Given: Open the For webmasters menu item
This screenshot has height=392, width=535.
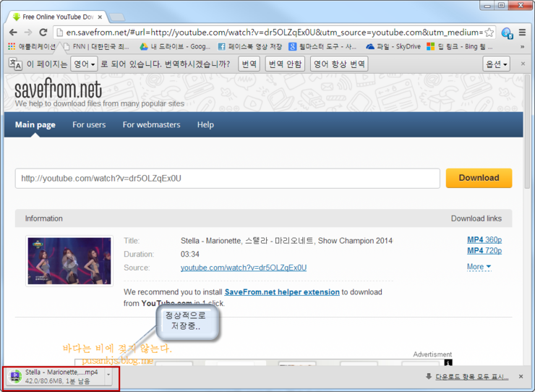Looking at the screenshot, I should pyautogui.click(x=152, y=124).
